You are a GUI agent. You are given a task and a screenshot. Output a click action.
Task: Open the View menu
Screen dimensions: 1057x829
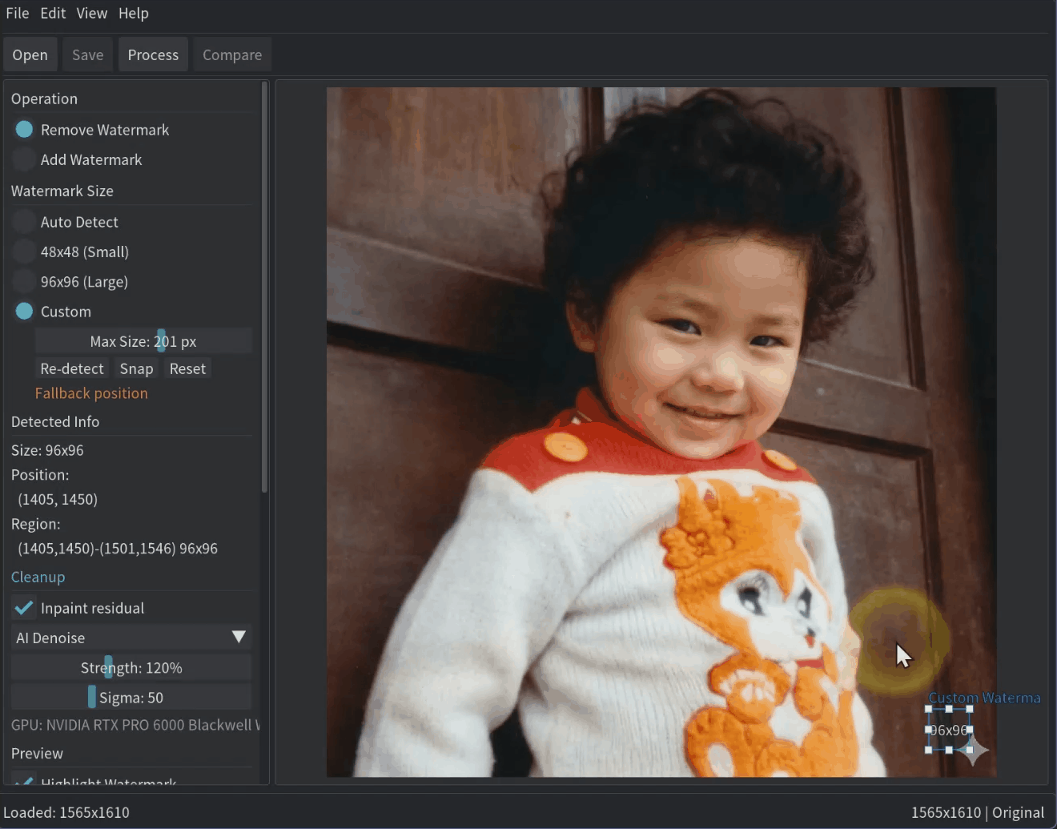point(91,14)
